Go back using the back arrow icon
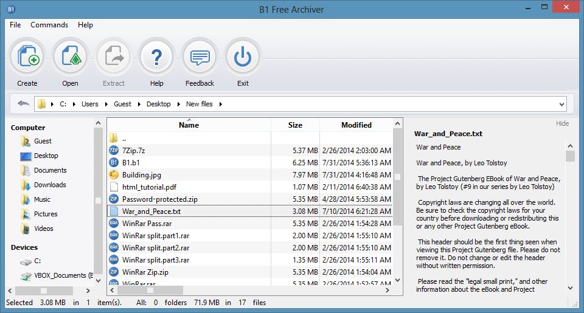584x313 pixels. (x=24, y=103)
